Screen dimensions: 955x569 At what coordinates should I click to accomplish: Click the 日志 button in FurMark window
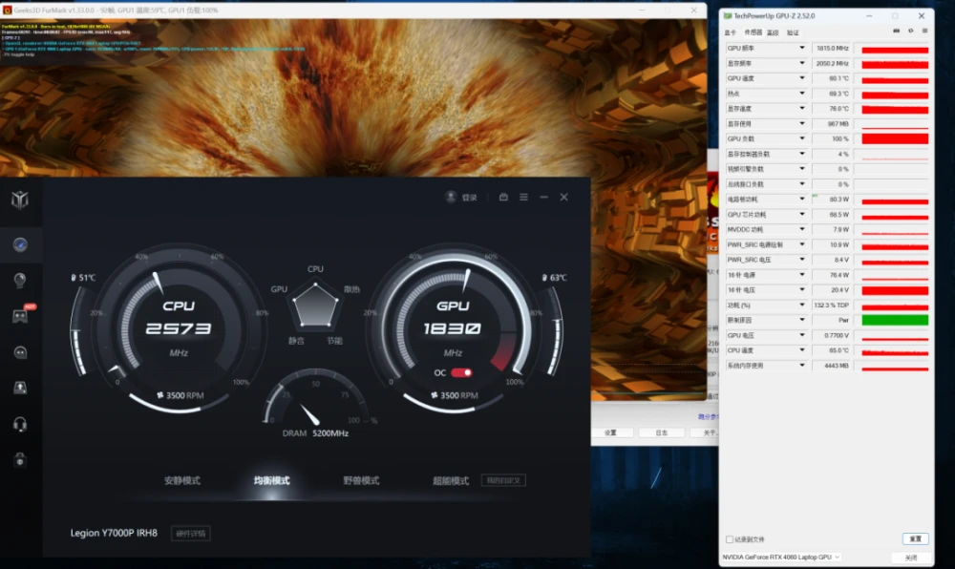[662, 432]
